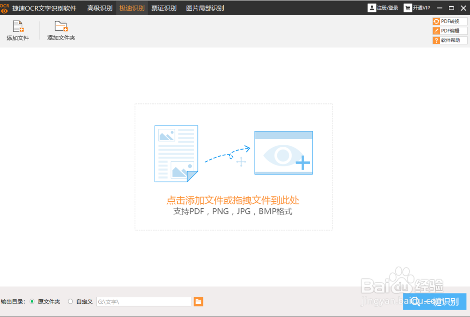Click the G:\文字\ path input field
The height and width of the screenshot is (317, 470).
(143, 301)
